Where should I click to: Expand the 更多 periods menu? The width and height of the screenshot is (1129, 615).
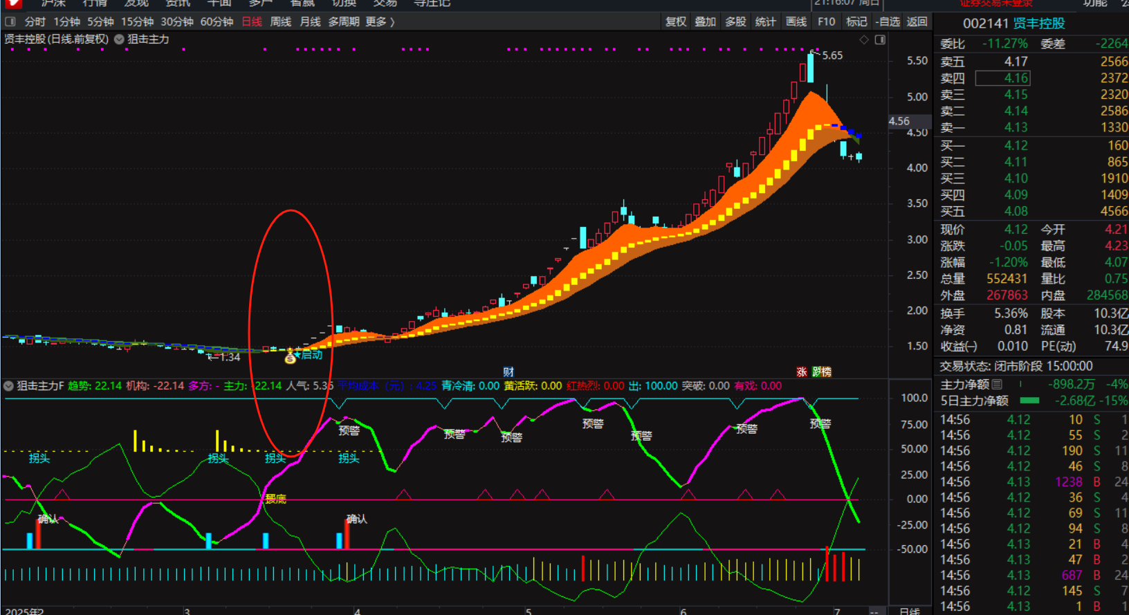click(380, 21)
